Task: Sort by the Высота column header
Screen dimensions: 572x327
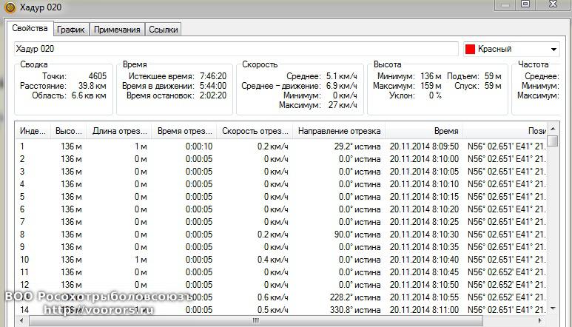Action: (68, 131)
